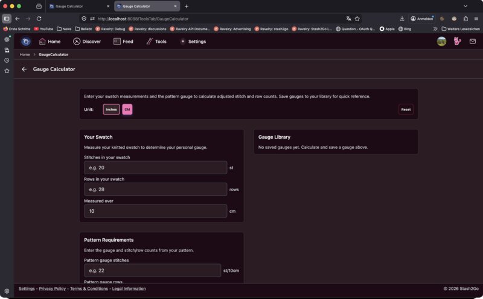Open the YouTube bookmark
483x299 pixels.
click(x=43, y=29)
